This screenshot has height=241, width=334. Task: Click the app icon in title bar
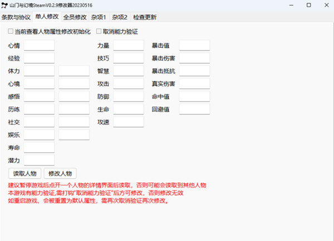(4, 6)
